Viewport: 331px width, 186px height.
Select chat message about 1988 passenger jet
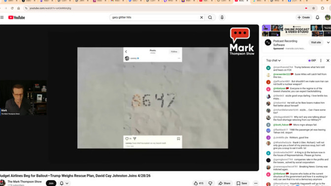pyautogui.click(x=298, y=131)
